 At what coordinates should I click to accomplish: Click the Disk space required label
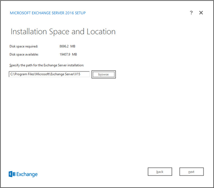[x=24, y=46]
